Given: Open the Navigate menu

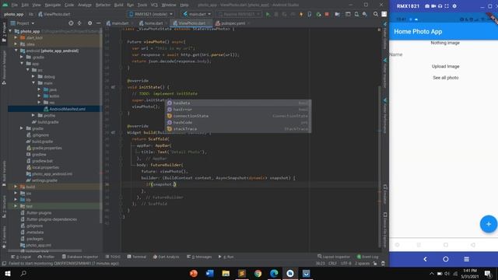Looking at the screenshot, I should coord(53,5).
